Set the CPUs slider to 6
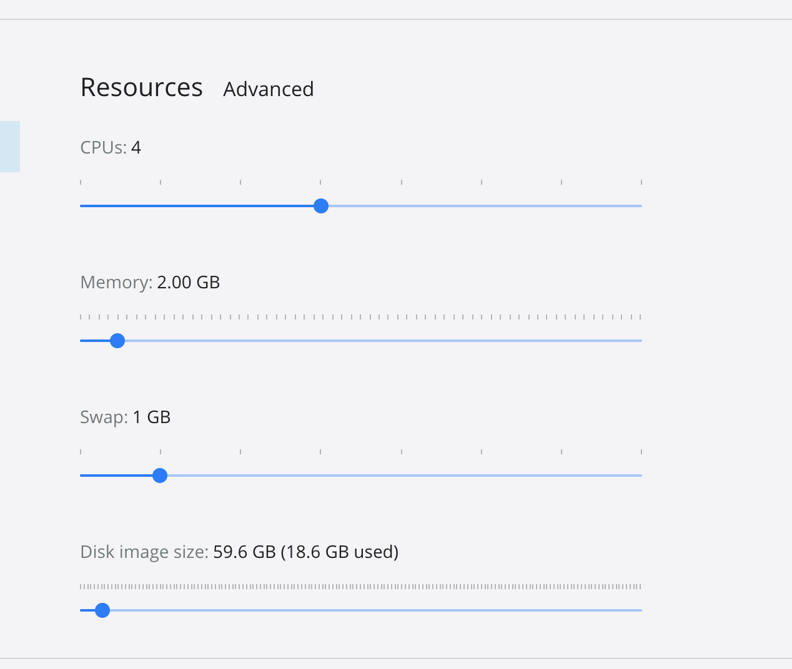 pyautogui.click(x=481, y=206)
